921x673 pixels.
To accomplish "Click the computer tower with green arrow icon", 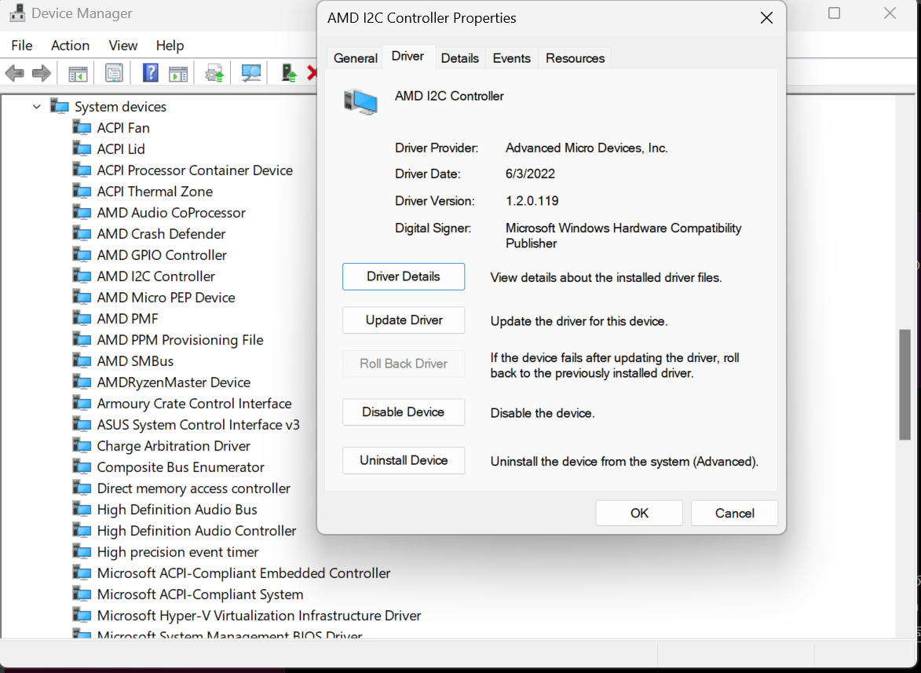I will click(x=288, y=74).
